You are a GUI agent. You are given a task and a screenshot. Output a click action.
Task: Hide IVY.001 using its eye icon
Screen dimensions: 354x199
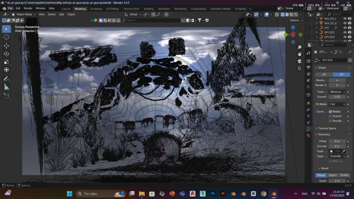coord(345,32)
